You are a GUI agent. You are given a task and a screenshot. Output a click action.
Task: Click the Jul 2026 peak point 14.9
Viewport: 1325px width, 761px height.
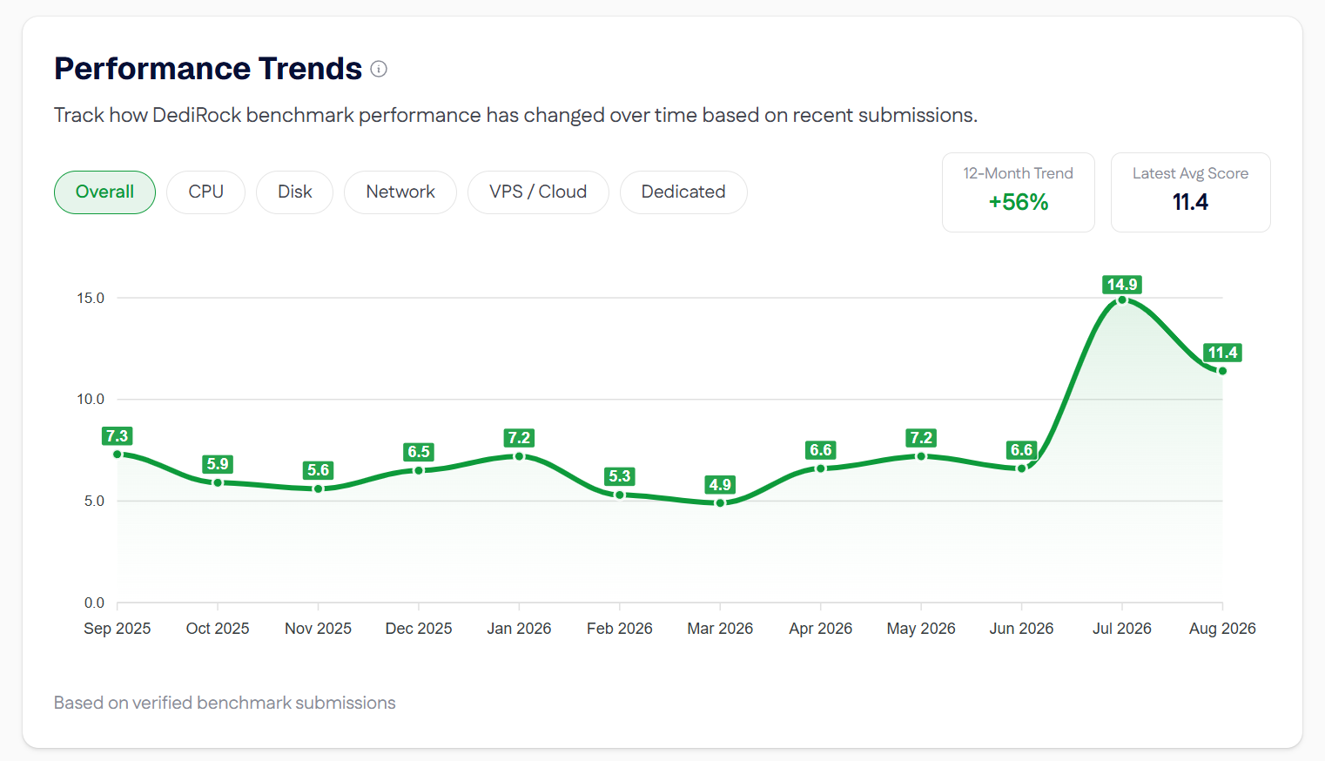click(1122, 300)
